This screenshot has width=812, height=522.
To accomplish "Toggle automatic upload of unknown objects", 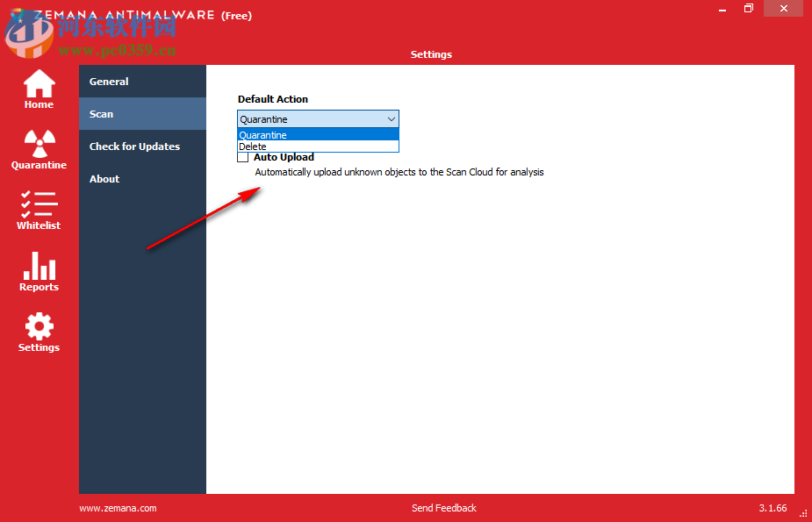I will [242, 156].
